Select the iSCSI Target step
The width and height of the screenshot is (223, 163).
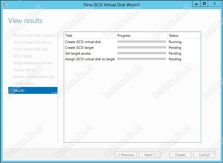23,56
